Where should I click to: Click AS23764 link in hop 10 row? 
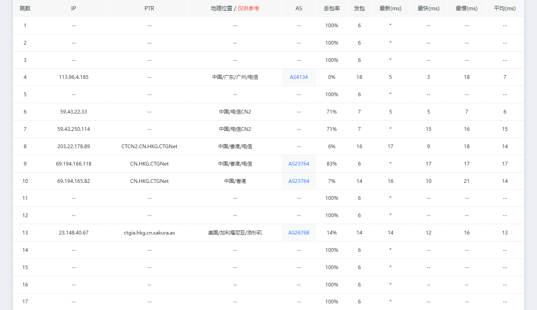coord(299,181)
